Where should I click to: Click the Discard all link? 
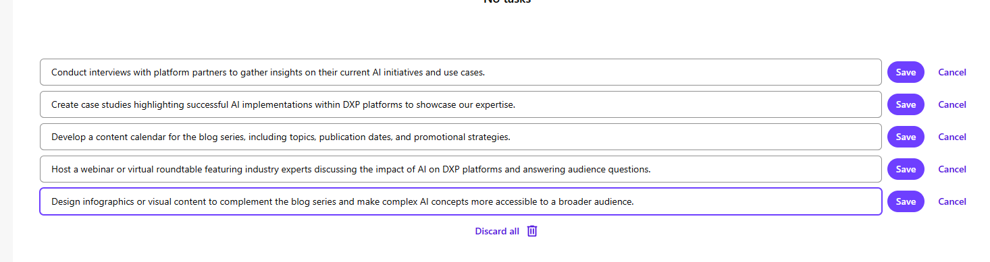497,231
